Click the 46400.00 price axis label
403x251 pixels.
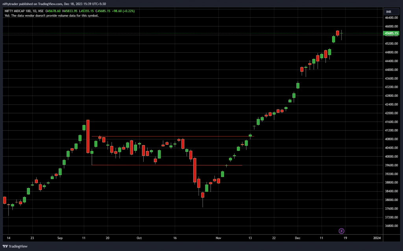point(392,18)
